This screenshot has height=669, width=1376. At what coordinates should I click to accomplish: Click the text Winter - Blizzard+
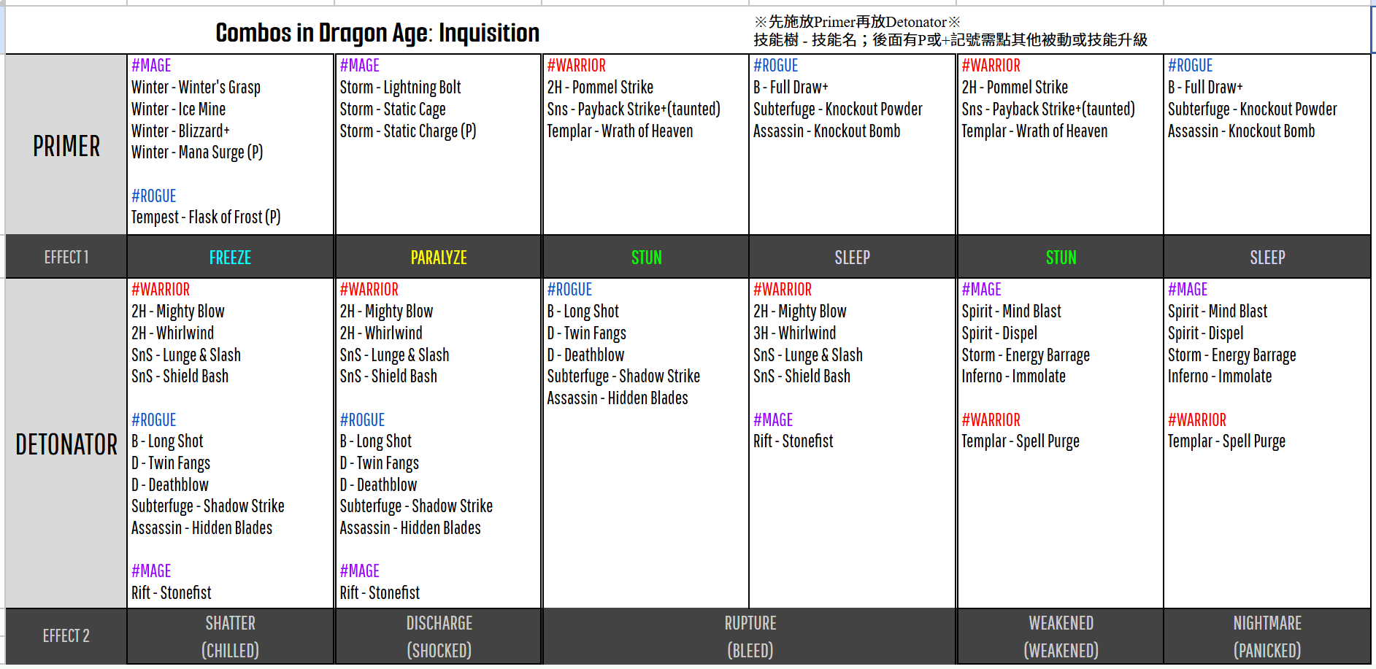(x=180, y=131)
